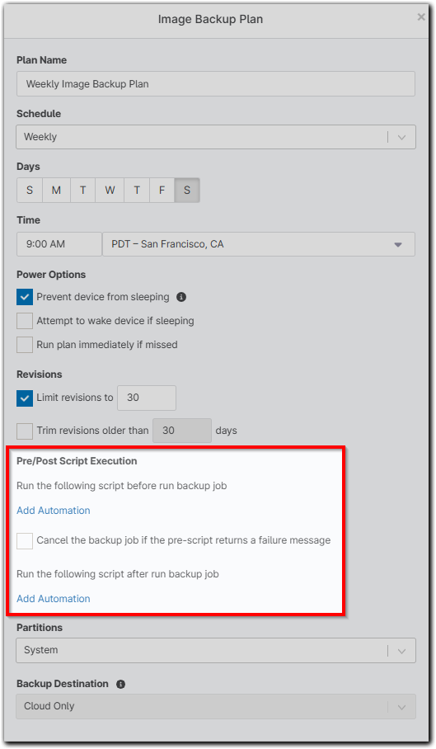Click the Image Backup Plan title
This screenshot has width=436, height=749.
[210, 20]
